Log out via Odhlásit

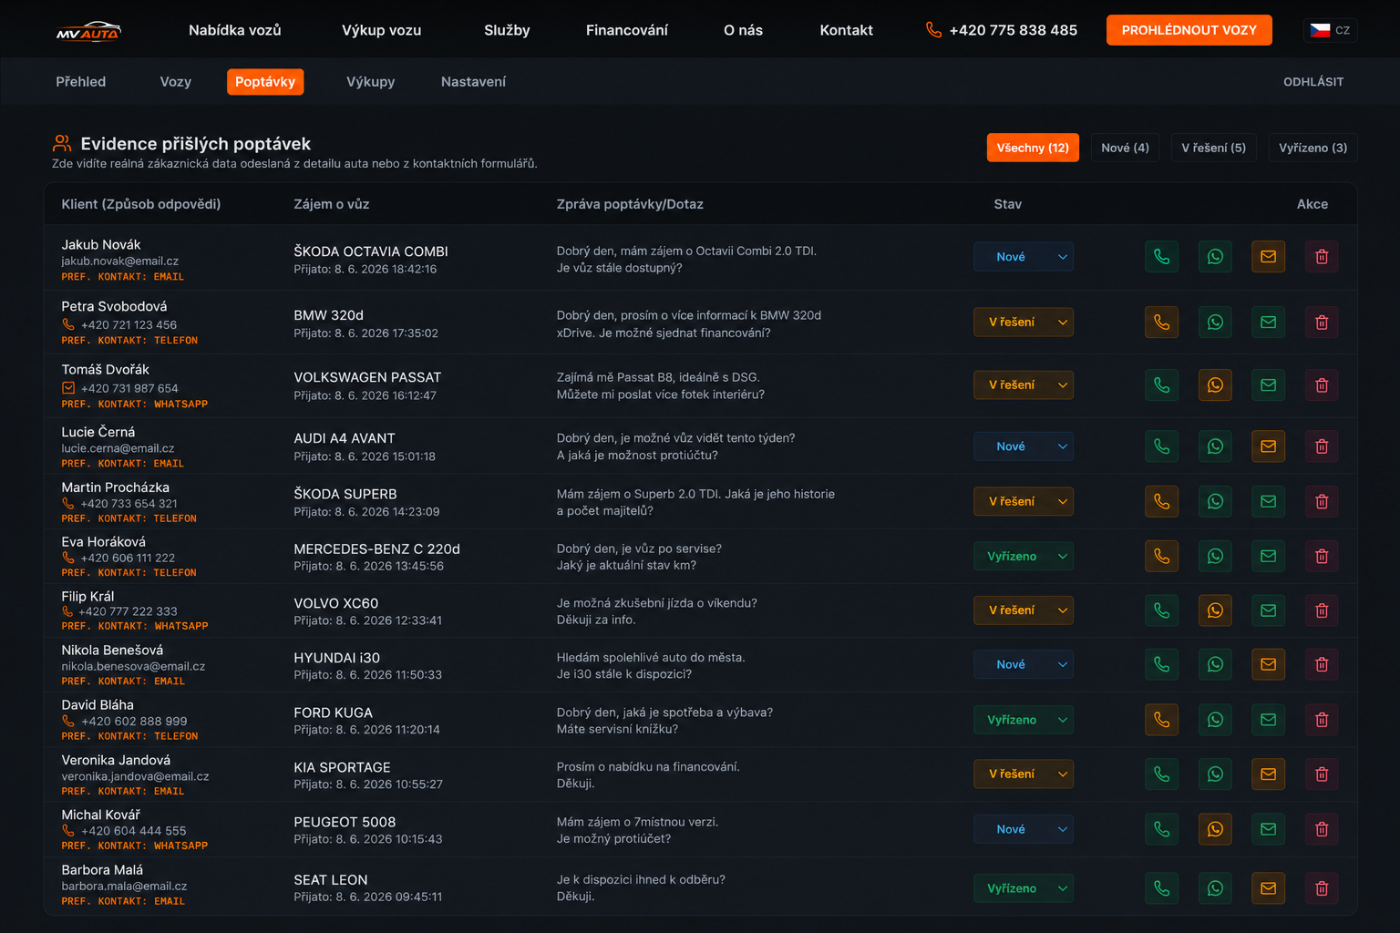1313,82
